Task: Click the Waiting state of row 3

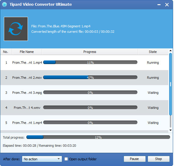Action: [153, 93]
